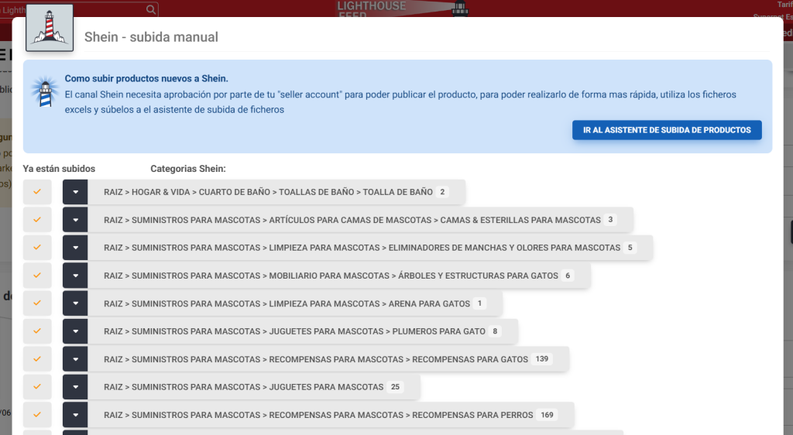The height and width of the screenshot is (435, 793).
Task: Click the lighthouse logo in modal header
Action: pos(50,28)
